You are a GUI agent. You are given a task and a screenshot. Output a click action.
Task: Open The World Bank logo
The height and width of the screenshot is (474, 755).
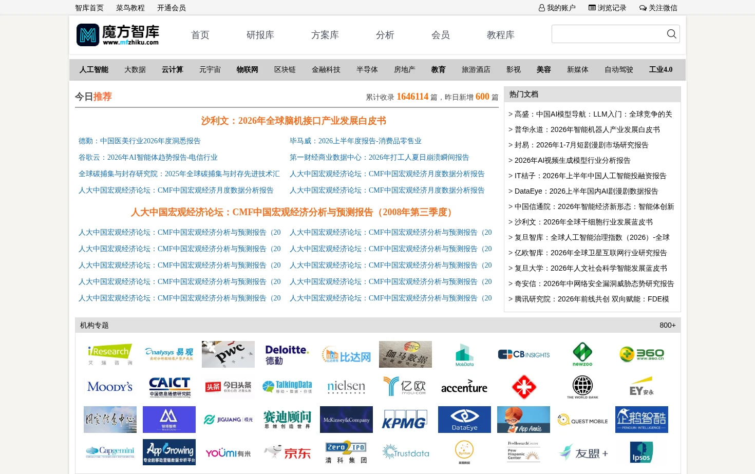pos(582,387)
